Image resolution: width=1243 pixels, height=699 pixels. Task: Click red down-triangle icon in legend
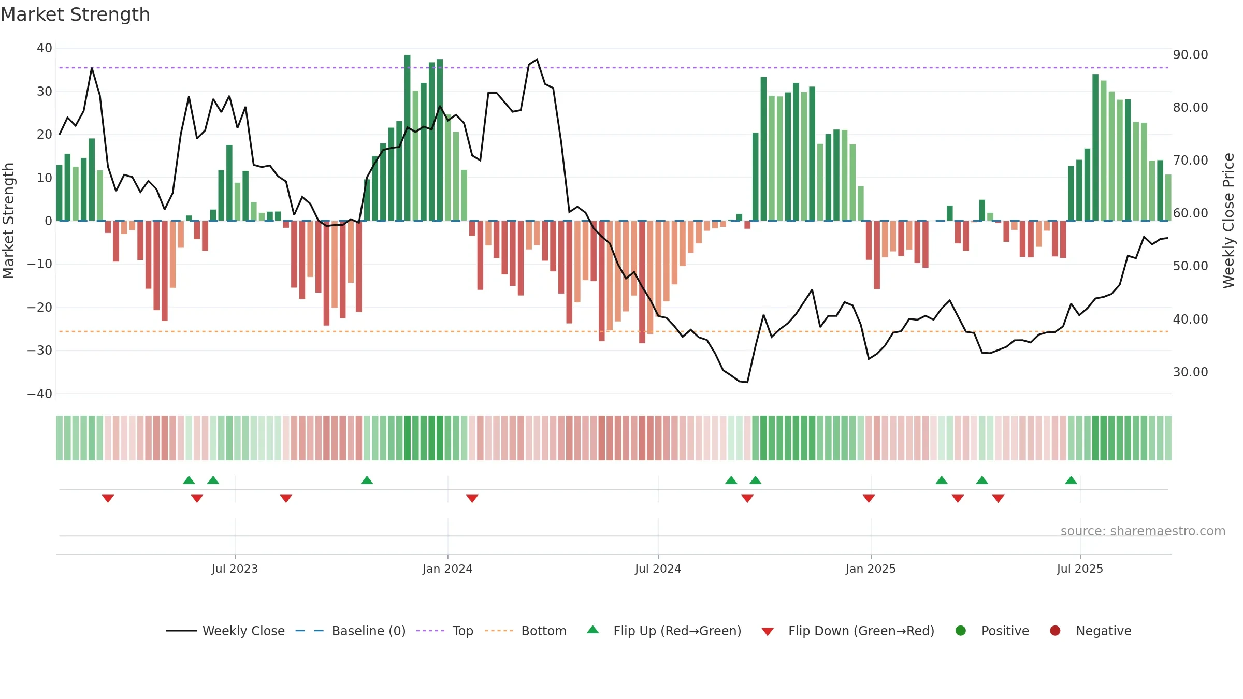coord(768,632)
